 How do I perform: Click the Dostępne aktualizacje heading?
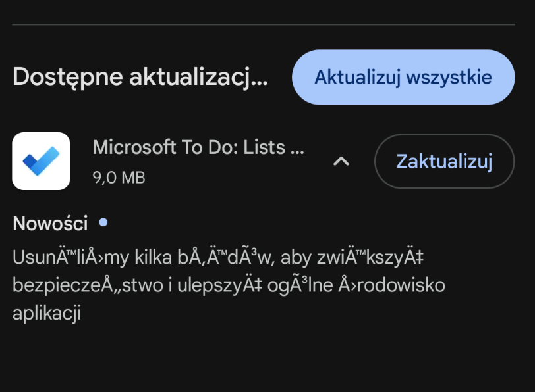tap(140, 77)
